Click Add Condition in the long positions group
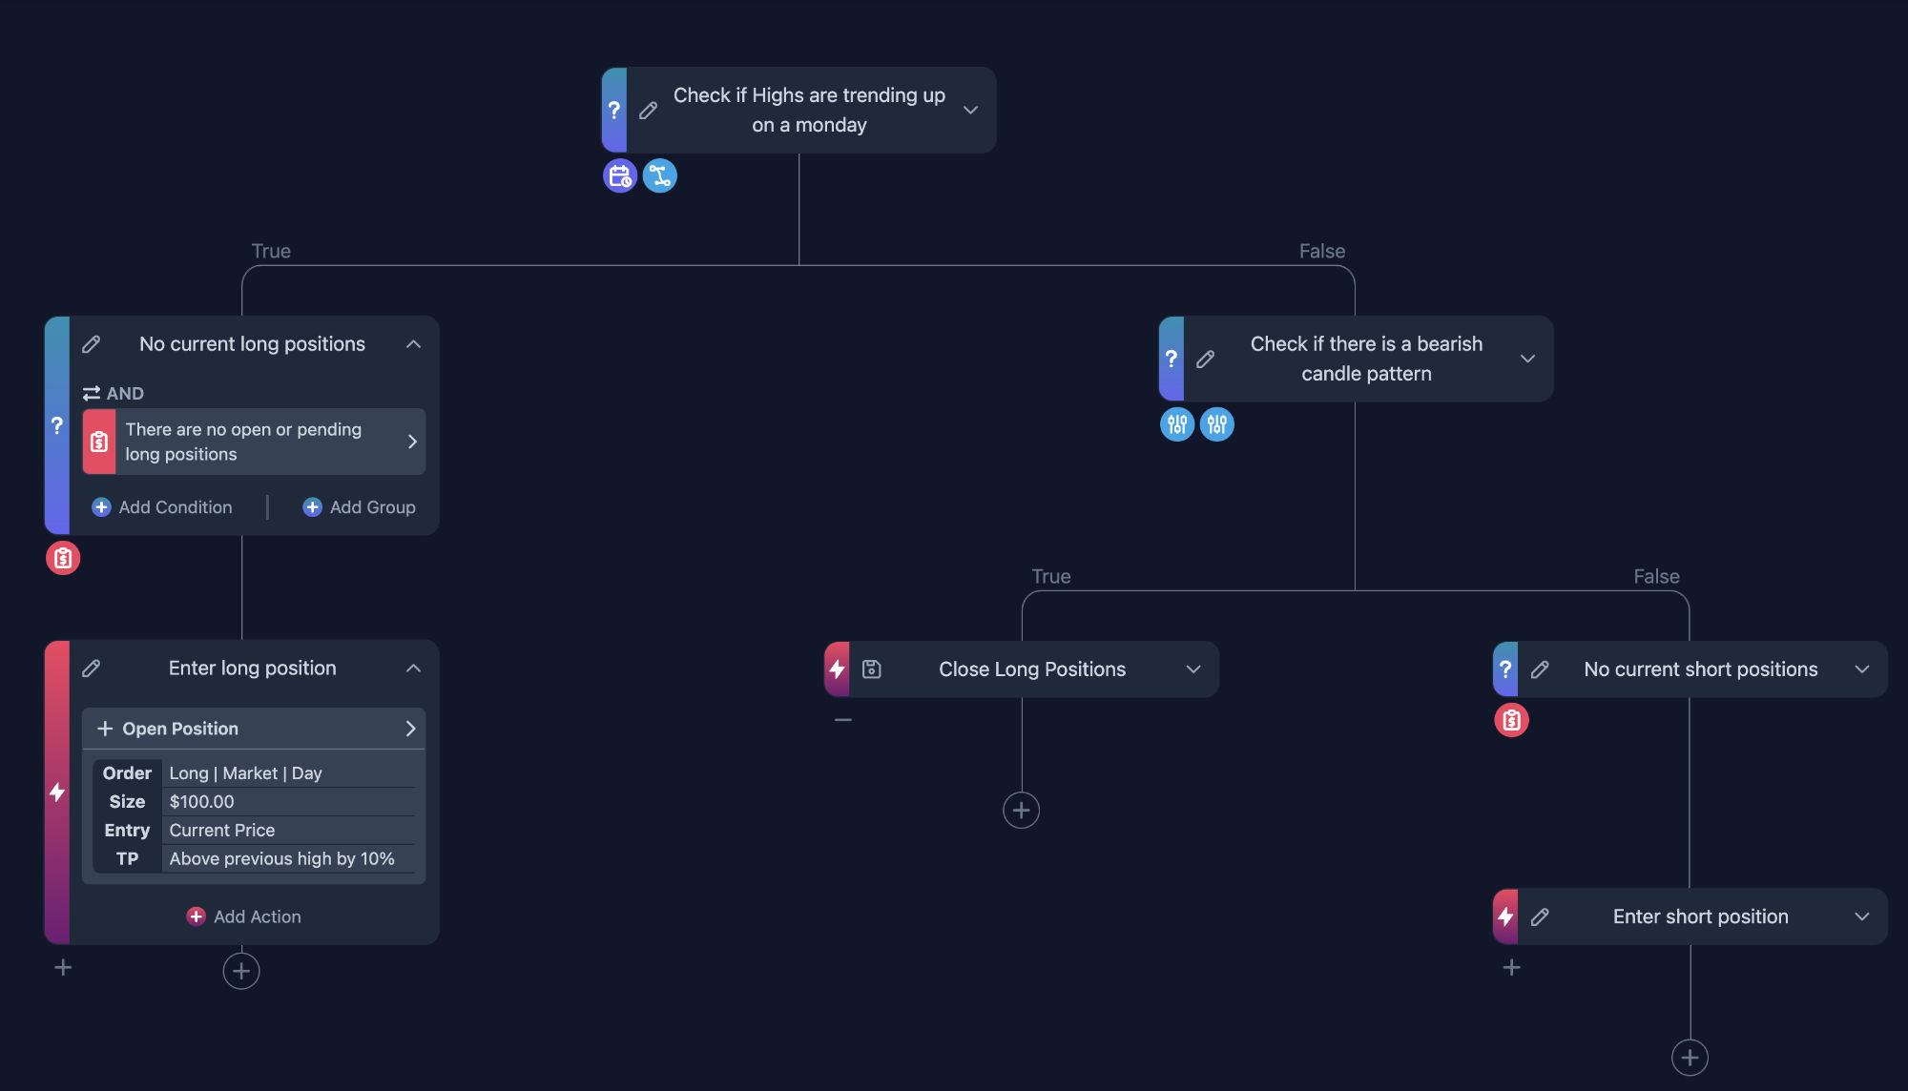The height and width of the screenshot is (1091, 1908). coord(162,506)
